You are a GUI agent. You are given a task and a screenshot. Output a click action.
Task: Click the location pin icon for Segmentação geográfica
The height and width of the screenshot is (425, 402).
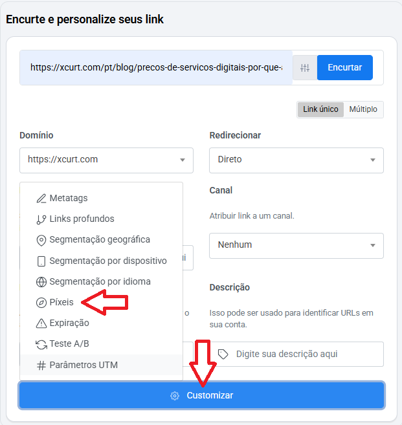point(41,240)
